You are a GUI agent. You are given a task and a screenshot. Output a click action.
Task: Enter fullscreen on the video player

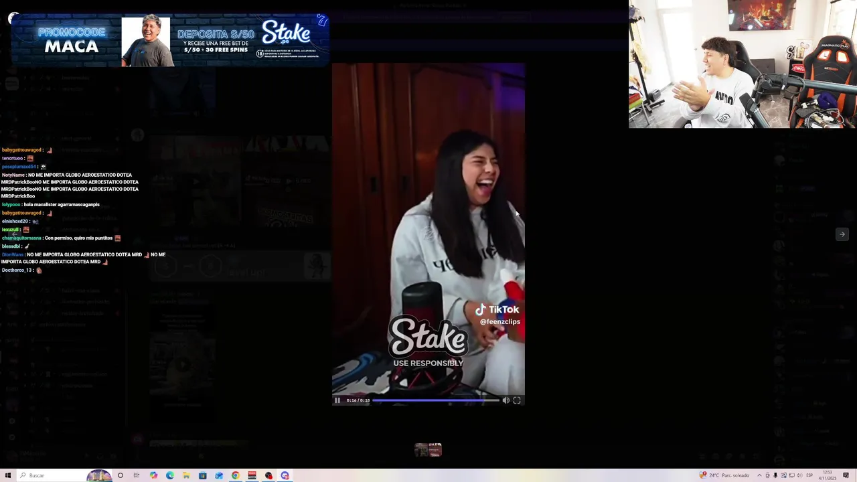pos(517,400)
